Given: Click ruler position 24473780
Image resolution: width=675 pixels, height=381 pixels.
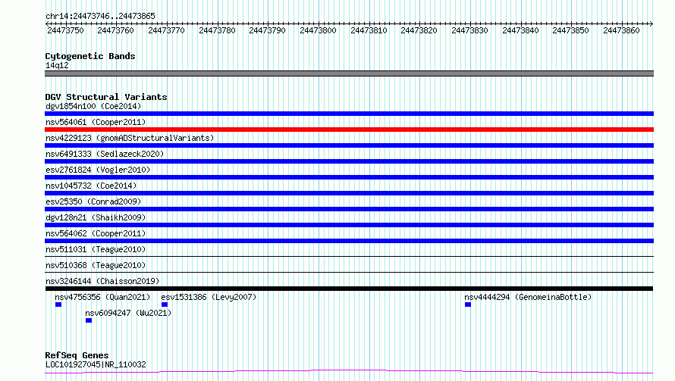Looking at the screenshot, I should pos(217,30).
